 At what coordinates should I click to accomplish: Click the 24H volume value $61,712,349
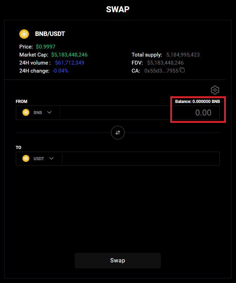69,63
